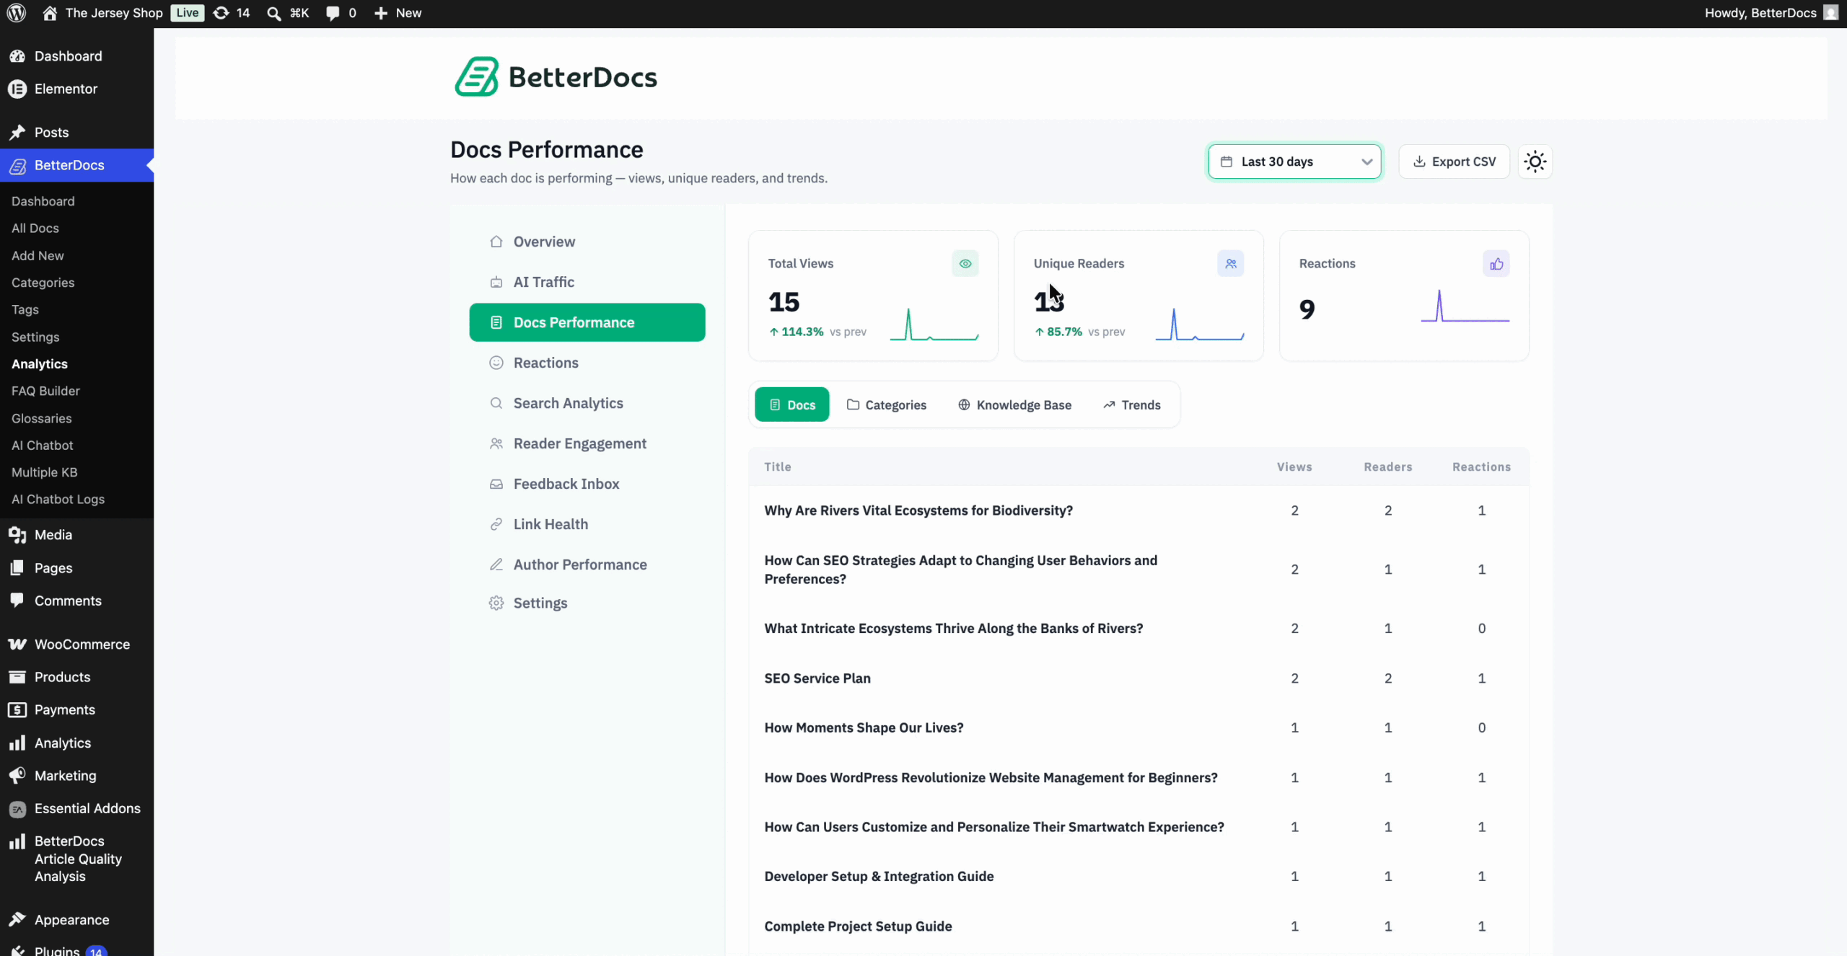This screenshot has width=1847, height=956.
Task: Click 'Complete Project Setup Guide' title
Action: (x=858, y=926)
